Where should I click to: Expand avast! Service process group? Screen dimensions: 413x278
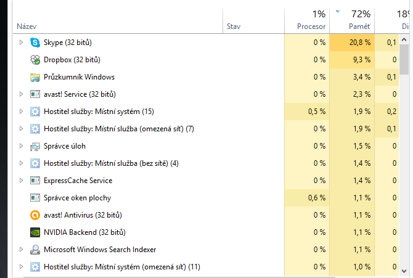(22, 94)
